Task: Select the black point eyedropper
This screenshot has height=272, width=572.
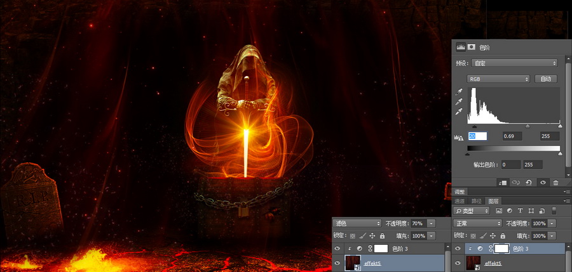Action: 459,92
